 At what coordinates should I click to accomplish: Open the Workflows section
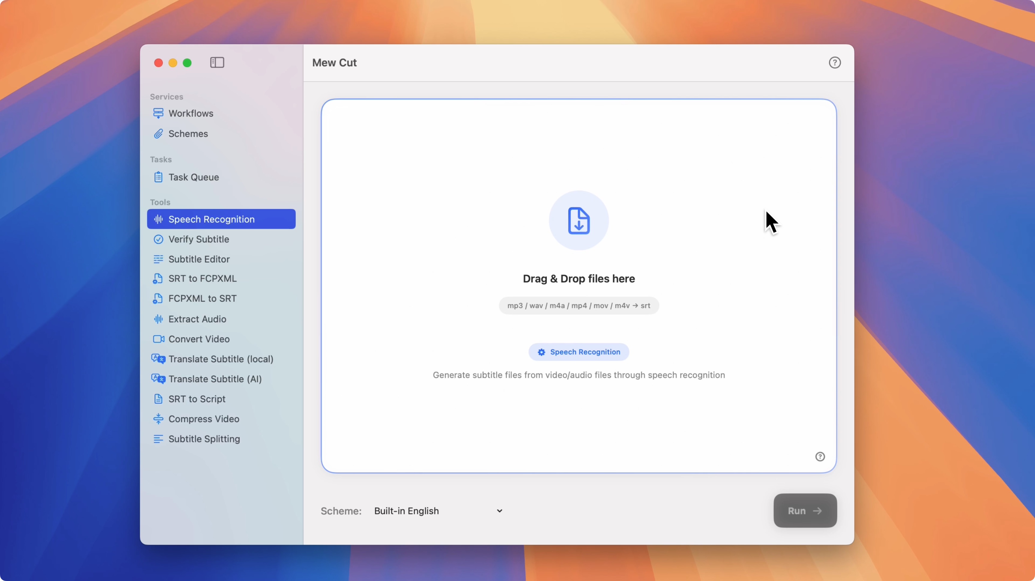pyautogui.click(x=191, y=114)
